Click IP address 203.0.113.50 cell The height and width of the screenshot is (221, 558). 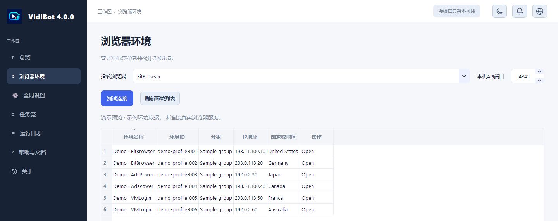(x=250, y=198)
